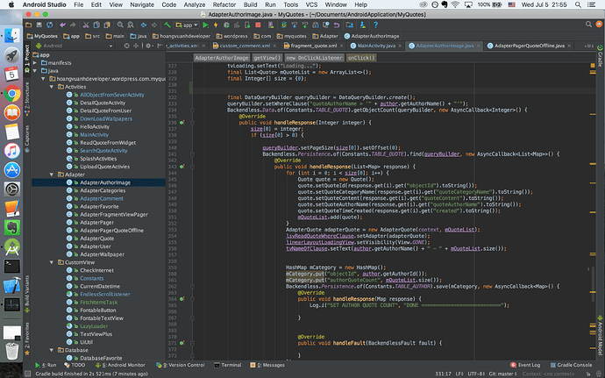Screen dimensions: 605x378
Task: Collapse the java folder
Action: coord(35,71)
